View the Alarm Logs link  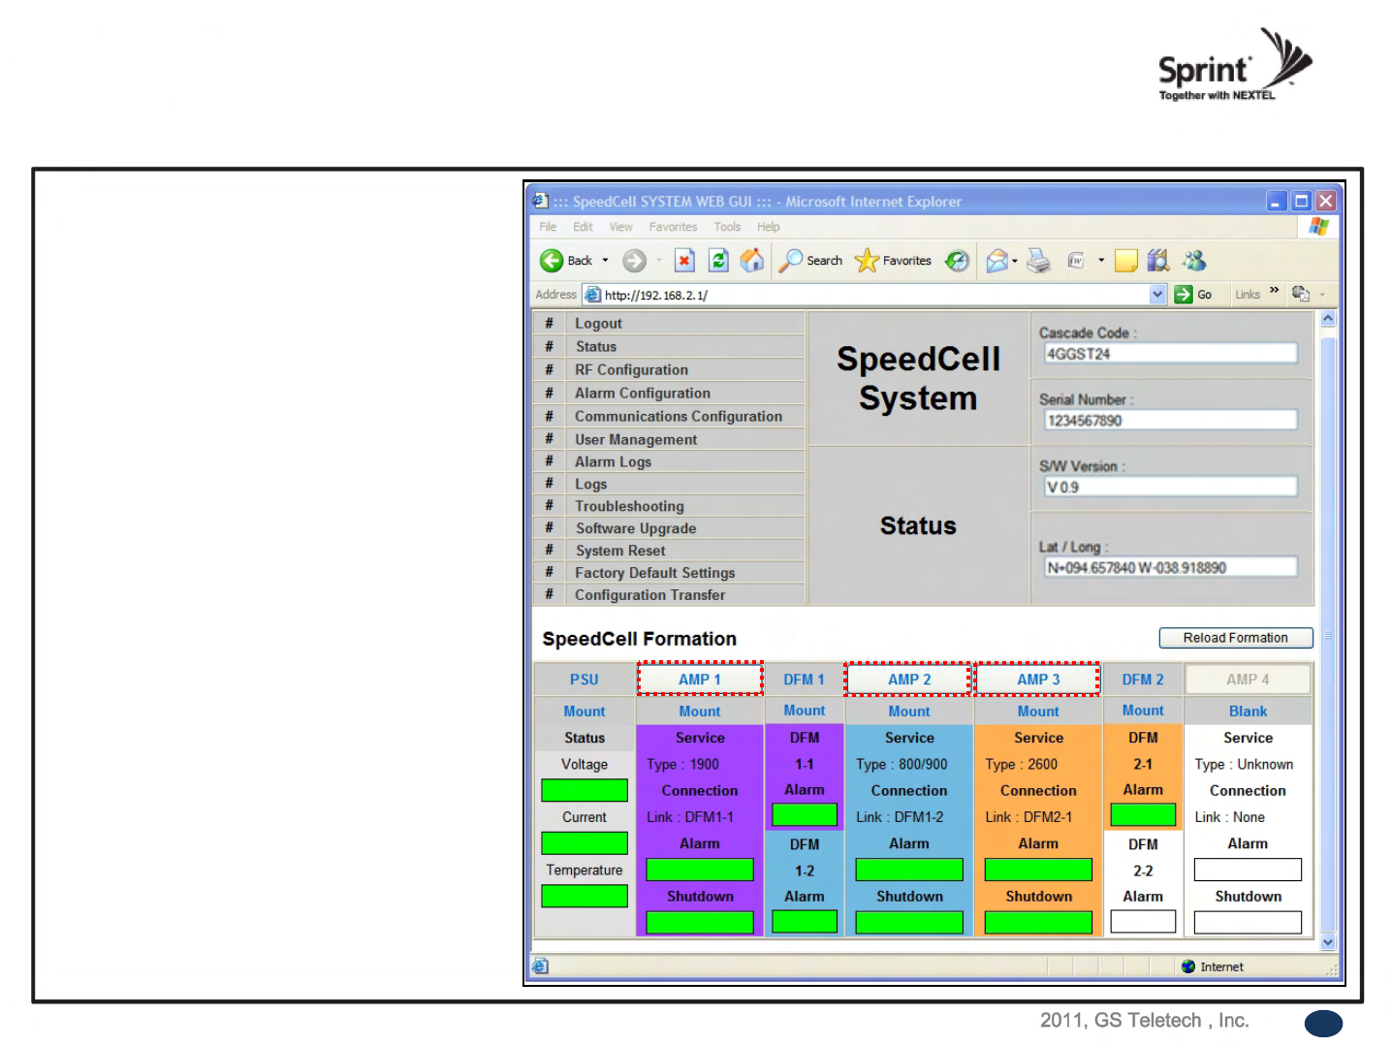coord(613,462)
